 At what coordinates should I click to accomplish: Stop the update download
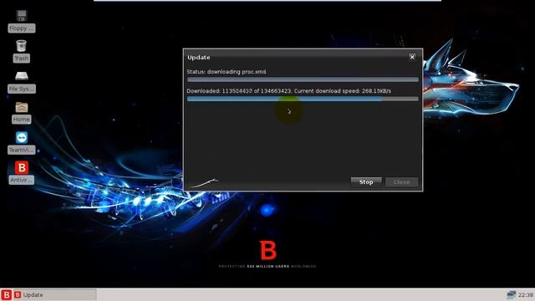click(366, 182)
